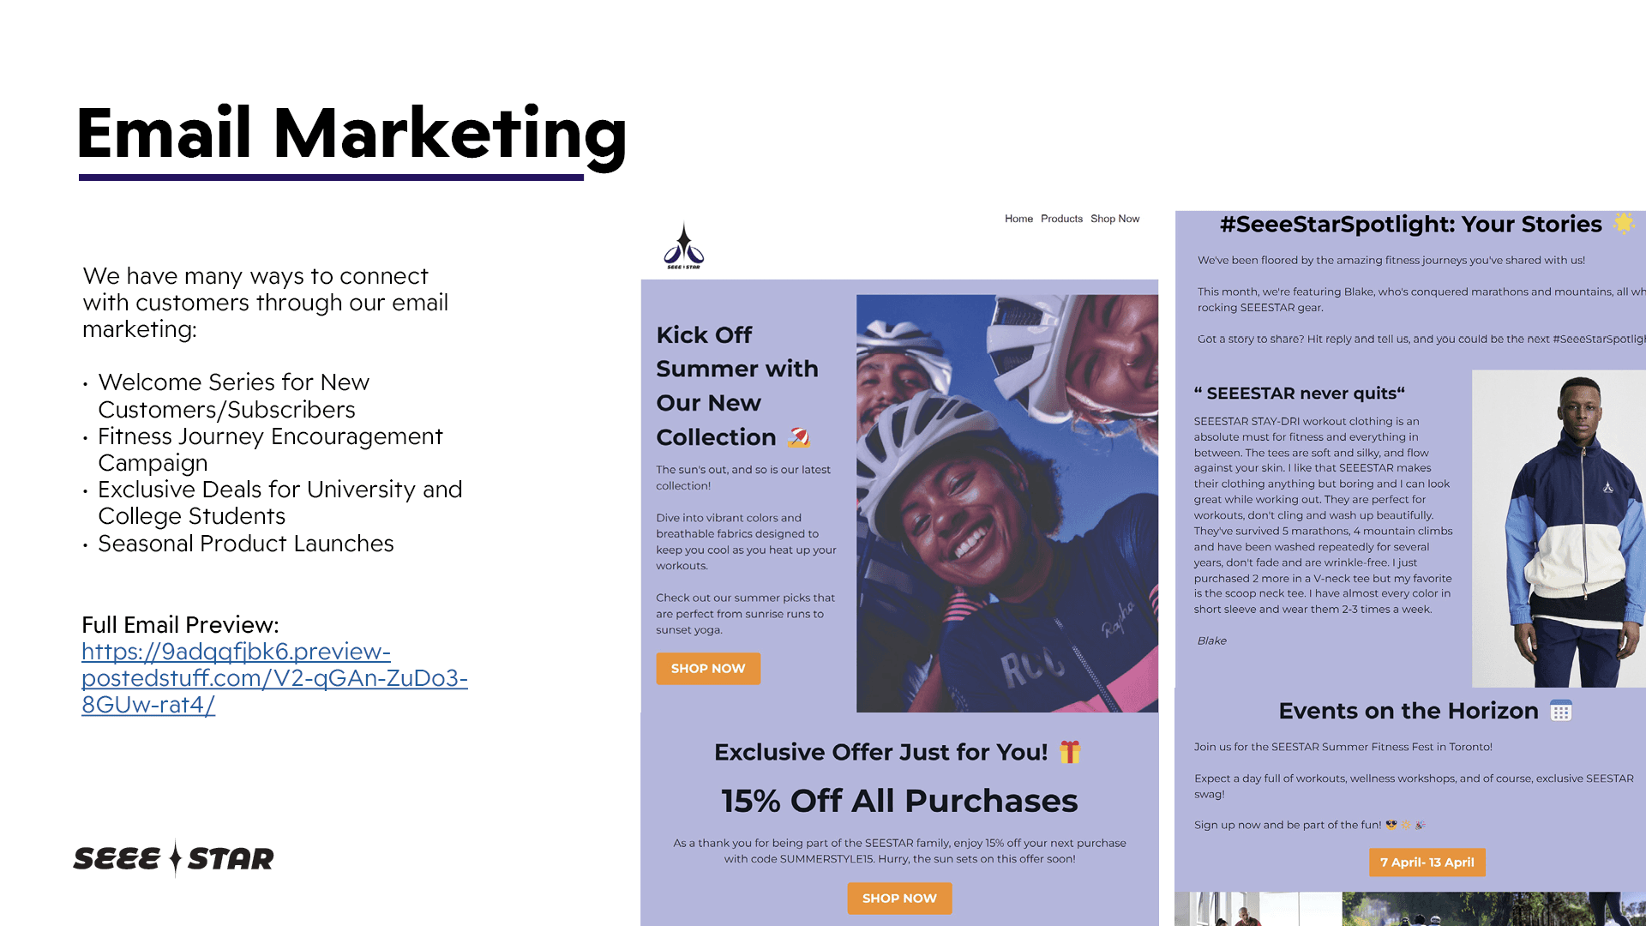Screen dimensions: 1646x926
Task: Open the Products nav link
Action: click(x=1061, y=219)
